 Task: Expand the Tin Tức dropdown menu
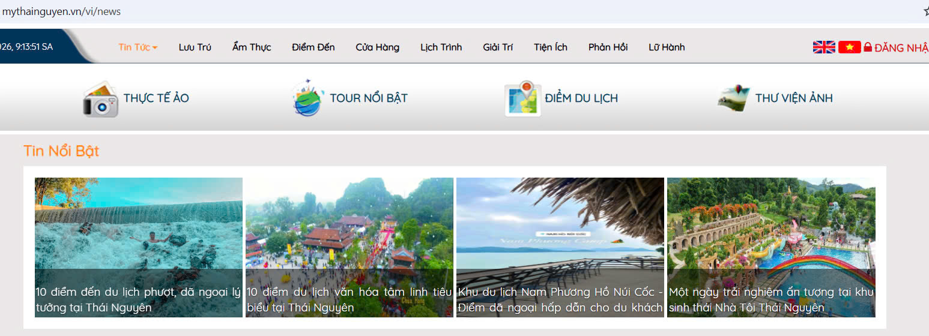(138, 47)
